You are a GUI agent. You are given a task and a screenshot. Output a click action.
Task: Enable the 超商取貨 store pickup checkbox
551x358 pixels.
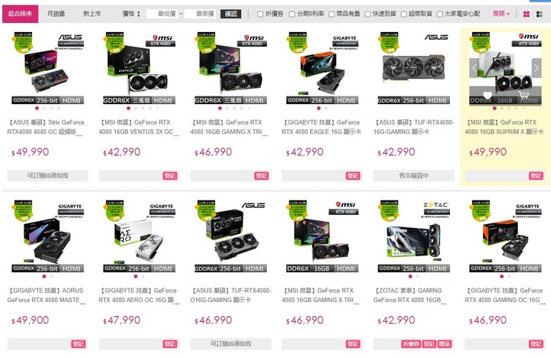tap(404, 14)
